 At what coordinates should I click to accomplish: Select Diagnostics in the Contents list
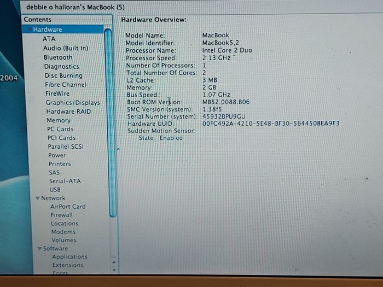[61, 66]
